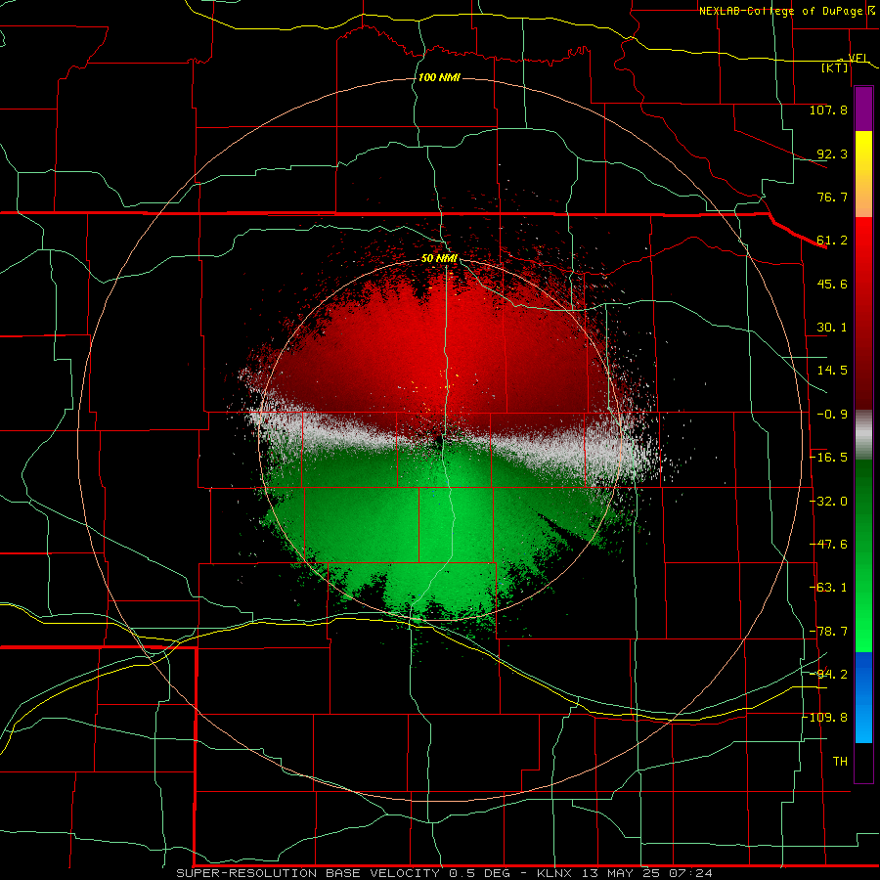This screenshot has width=880, height=880.
Task: Click the 92.3 legend value
Action: 832,154
